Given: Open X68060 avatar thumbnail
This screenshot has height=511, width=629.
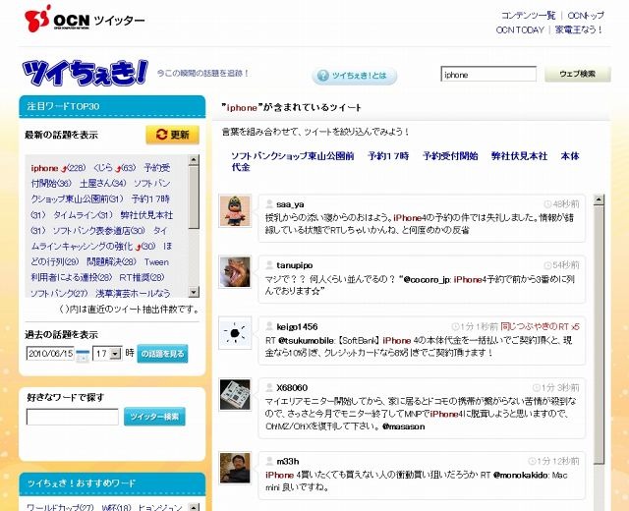Looking at the screenshot, I should coord(235,395).
